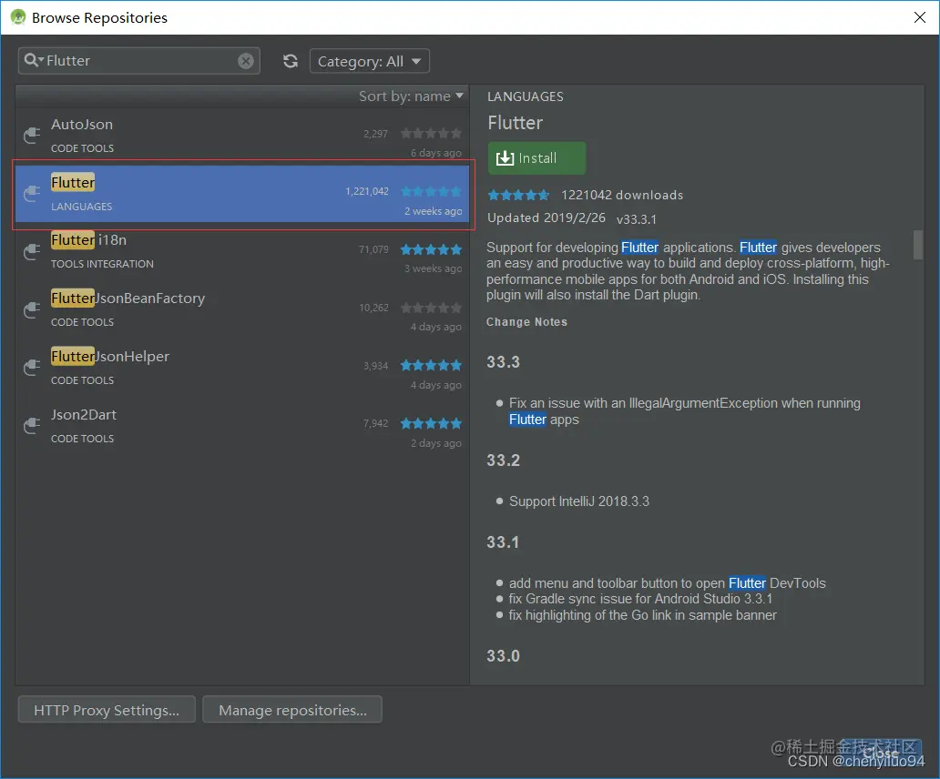
Task: Click the 33.3 version heading
Action: pos(503,362)
